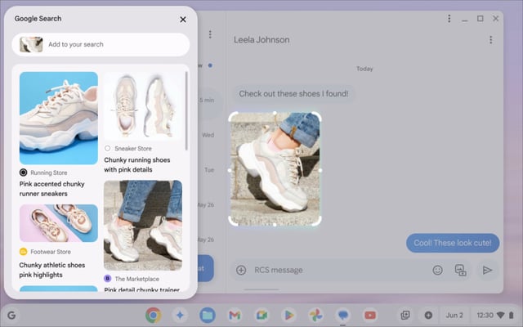
Task: Open conversation list more options menu
Action: click(x=210, y=34)
